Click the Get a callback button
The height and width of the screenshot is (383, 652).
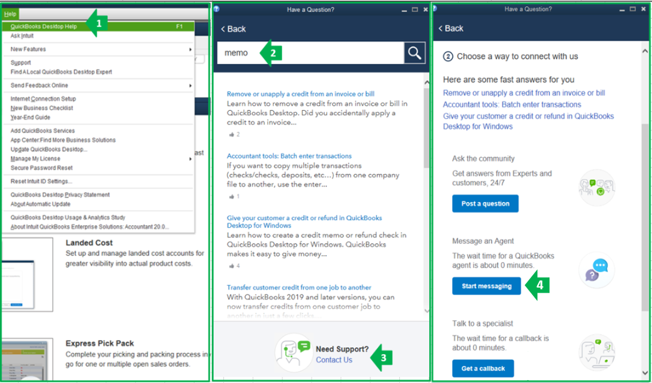(483, 368)
